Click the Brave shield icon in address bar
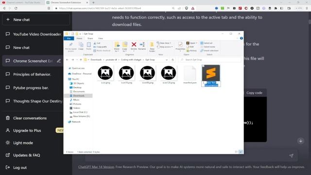The height and width of the screenshot is (175, 311). pyautogui.click(x=187, y=8)
